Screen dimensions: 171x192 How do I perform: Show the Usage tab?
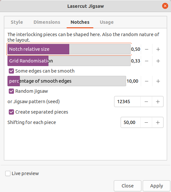point(107,22)
